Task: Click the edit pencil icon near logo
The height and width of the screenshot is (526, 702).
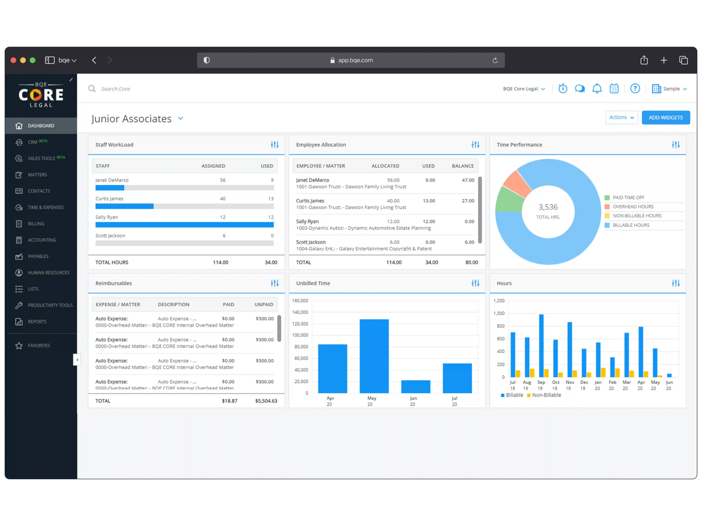Action: pyautogui.click(x=71, y=79)
